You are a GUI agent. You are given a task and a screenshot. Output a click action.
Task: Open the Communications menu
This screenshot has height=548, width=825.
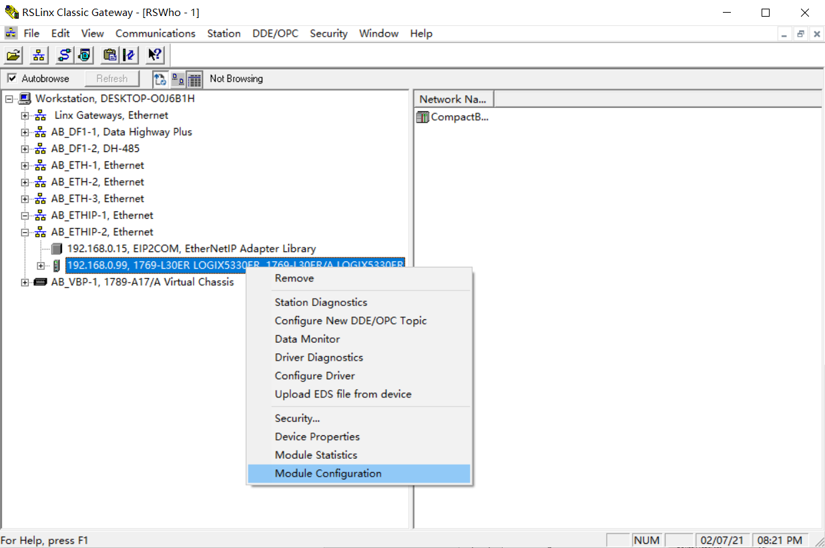coord(155,33)
